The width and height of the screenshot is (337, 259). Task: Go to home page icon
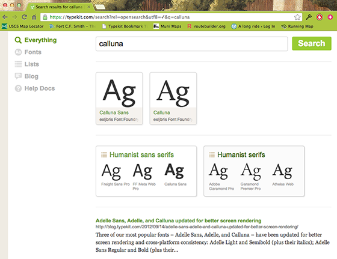coord(34,17)
